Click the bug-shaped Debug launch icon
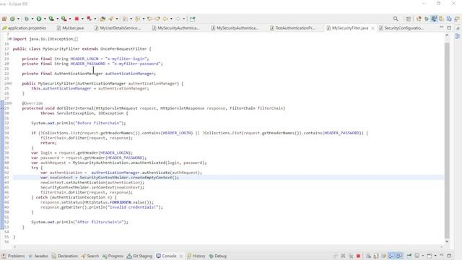 (x=26, y=19)
